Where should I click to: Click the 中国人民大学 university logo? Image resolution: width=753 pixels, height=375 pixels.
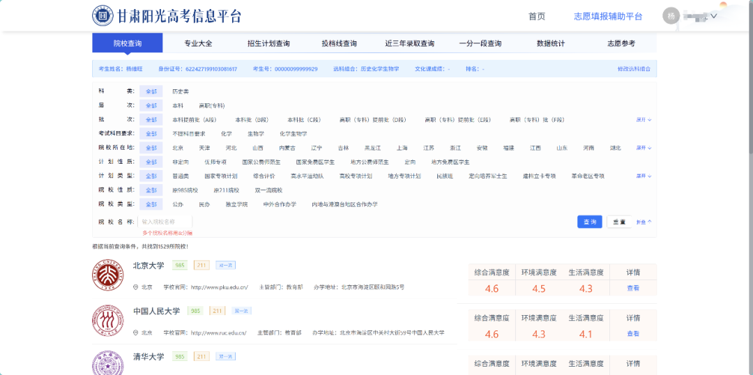pyautogui.click(x=107, y=320)
